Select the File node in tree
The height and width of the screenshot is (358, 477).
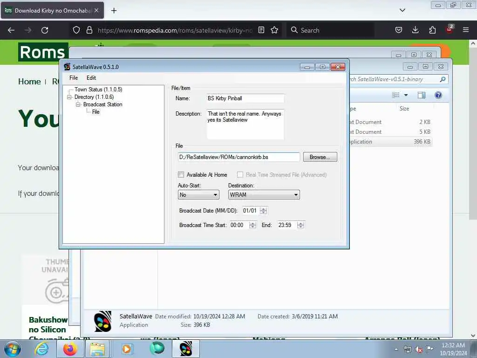[x=96, y=112]
